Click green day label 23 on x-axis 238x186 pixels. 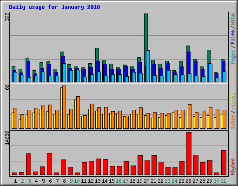tap(167, 181)
